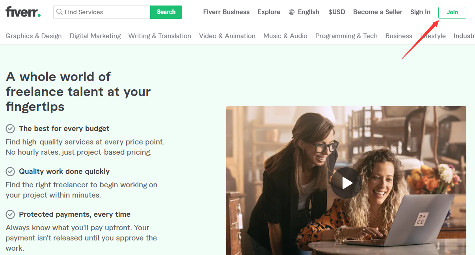Expand the Explore menu
Image resolution: width=475 pixels, height=255 pixels.
pos(269,12)
